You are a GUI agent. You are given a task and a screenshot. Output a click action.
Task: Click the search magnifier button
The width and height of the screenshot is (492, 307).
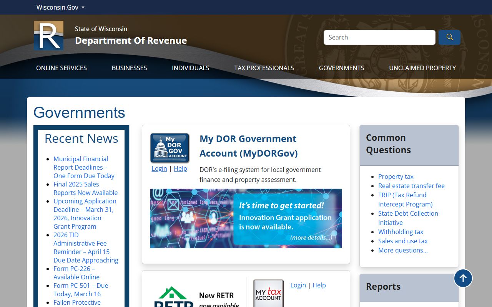coord(449,37)
